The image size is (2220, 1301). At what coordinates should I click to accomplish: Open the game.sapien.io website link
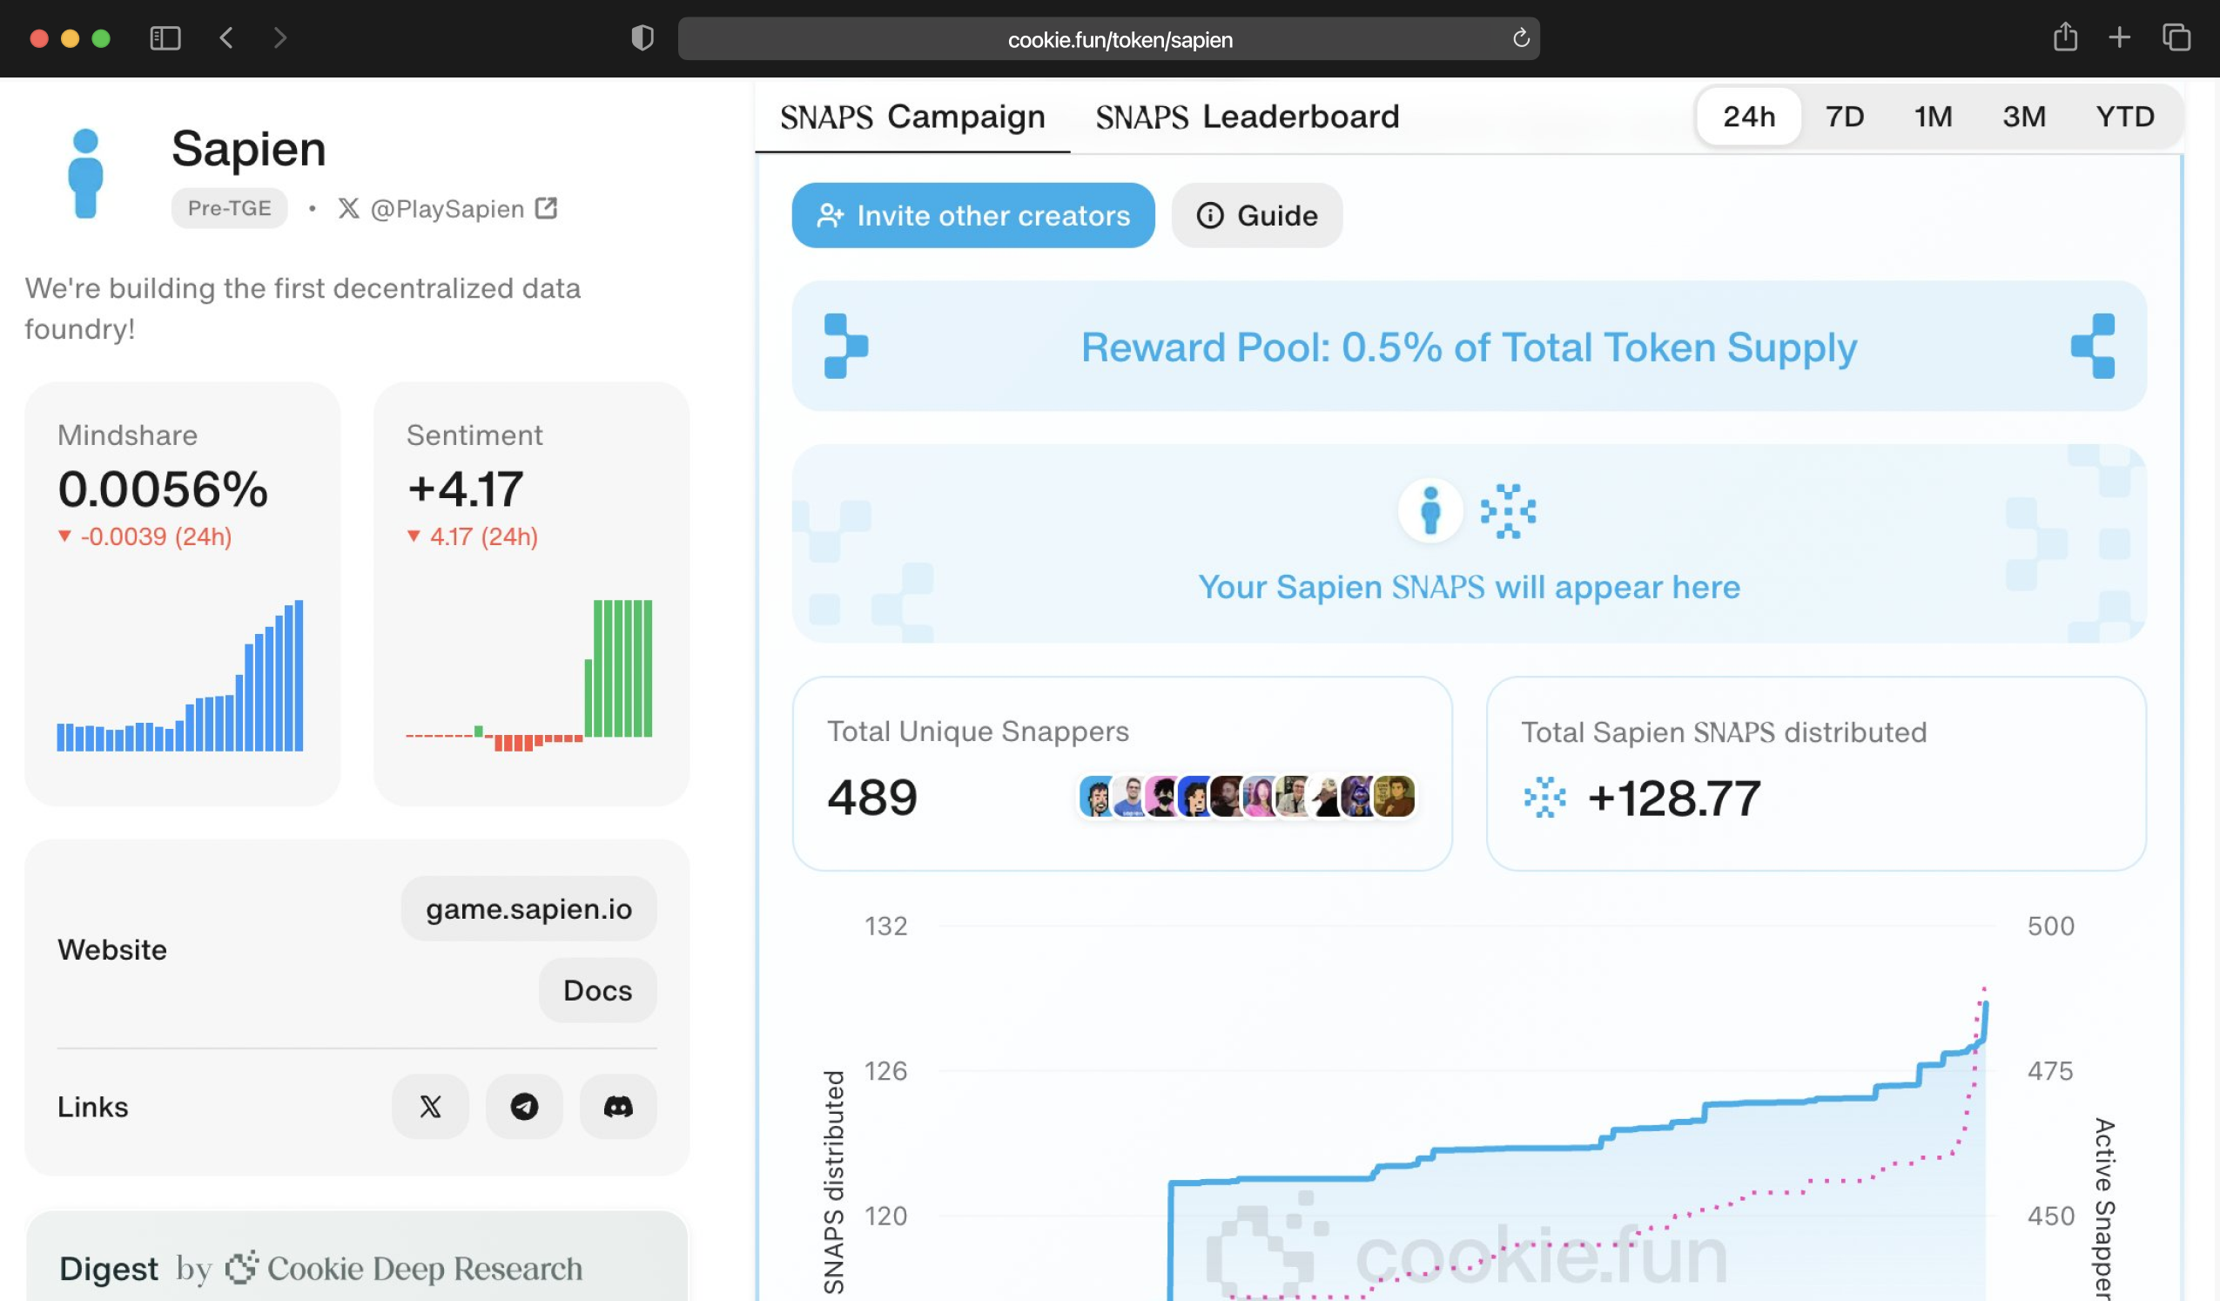528,908
